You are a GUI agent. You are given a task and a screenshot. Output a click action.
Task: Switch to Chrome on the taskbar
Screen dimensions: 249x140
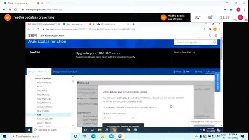(120, 136)
